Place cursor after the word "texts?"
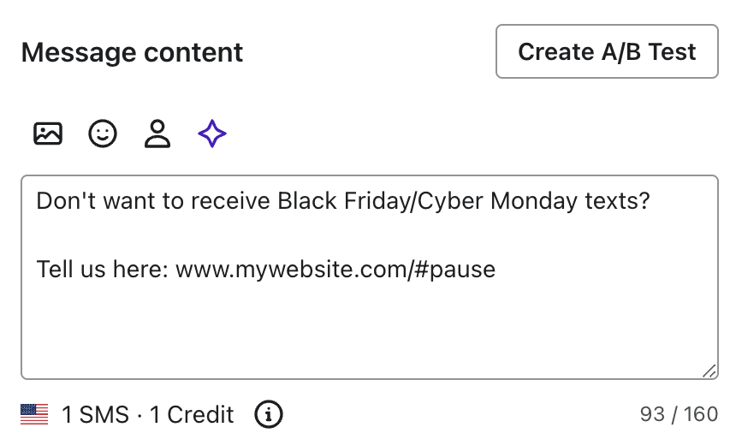The image size is (736, 445). tap(651, 202)
